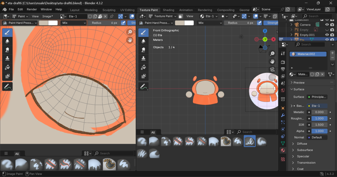Select the Annotate tool in the 3D viewport toolbar

pos(143,87)
